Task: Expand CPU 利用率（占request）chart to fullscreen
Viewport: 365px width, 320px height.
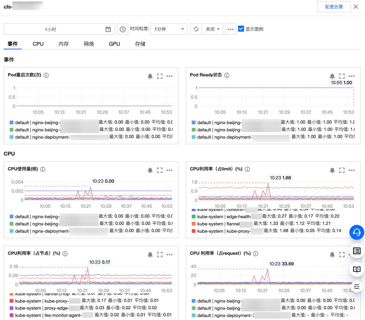Action: (342, 255)
